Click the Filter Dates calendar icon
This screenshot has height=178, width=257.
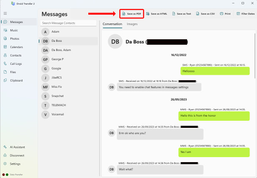[x=238, y=14]
